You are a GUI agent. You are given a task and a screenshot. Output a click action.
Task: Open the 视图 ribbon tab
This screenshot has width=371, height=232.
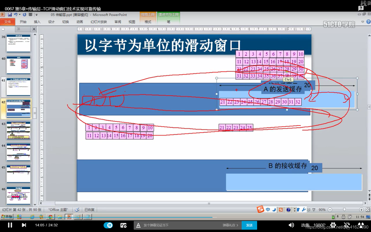(x=132, y=22)
